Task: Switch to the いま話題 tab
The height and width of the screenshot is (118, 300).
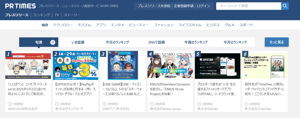Action: pos(78,42)
